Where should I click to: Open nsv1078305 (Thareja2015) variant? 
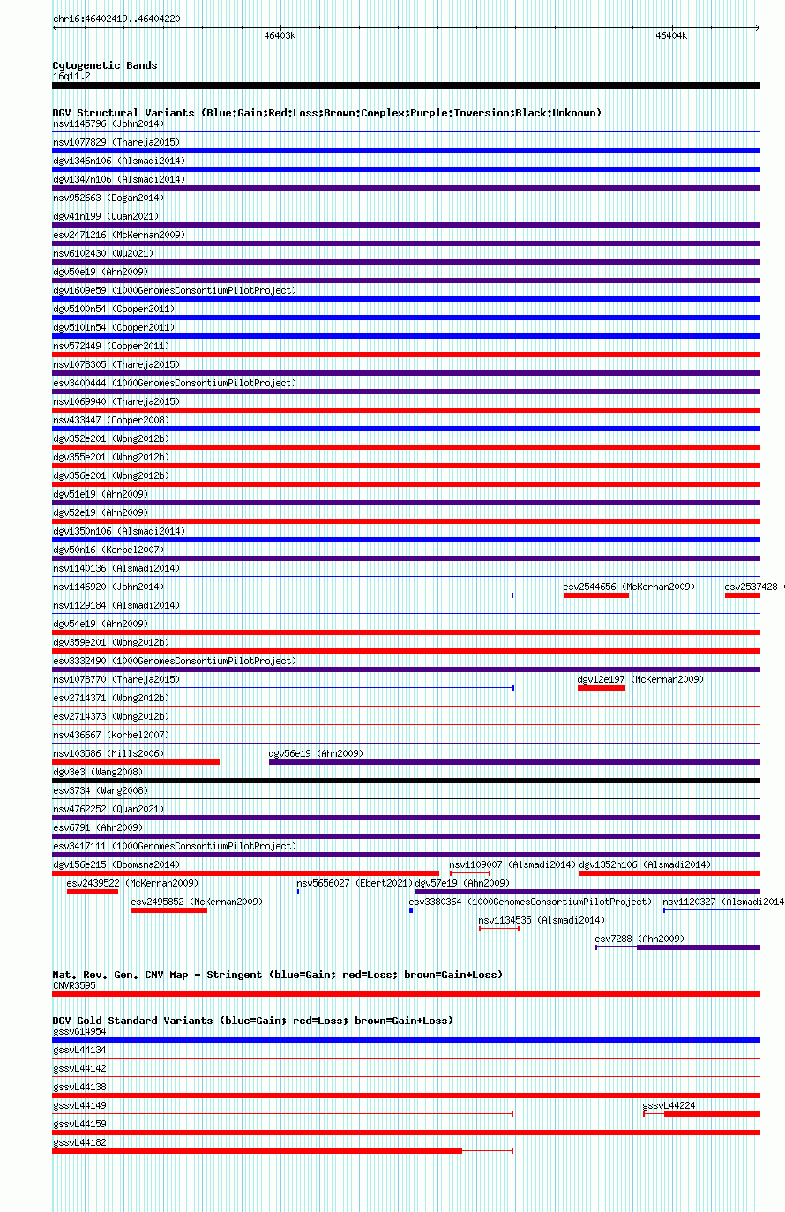pos(116,364)
